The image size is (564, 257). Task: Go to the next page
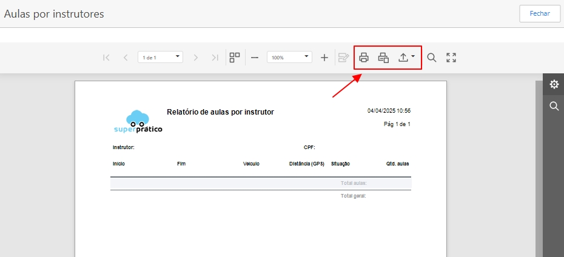coord(195,58)
